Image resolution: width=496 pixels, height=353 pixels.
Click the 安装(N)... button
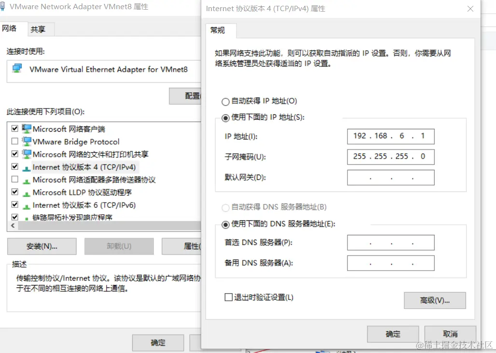tap(42, 246)
